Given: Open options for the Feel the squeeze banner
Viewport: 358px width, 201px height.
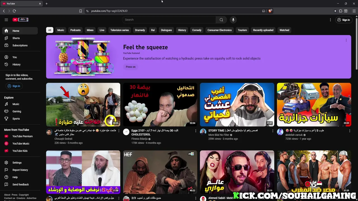Looking at the screenshot, I should pyautogui.click(x=346, y=40).
